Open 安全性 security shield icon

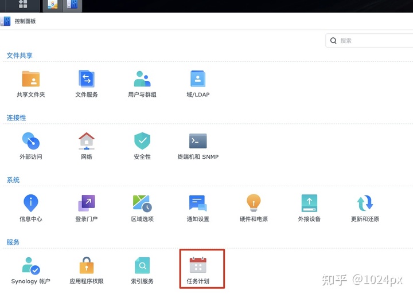click(142, 141)
